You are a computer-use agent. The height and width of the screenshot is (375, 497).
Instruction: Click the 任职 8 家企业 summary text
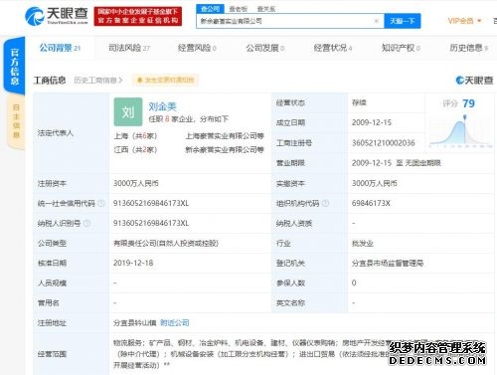(x=188, y=119)
